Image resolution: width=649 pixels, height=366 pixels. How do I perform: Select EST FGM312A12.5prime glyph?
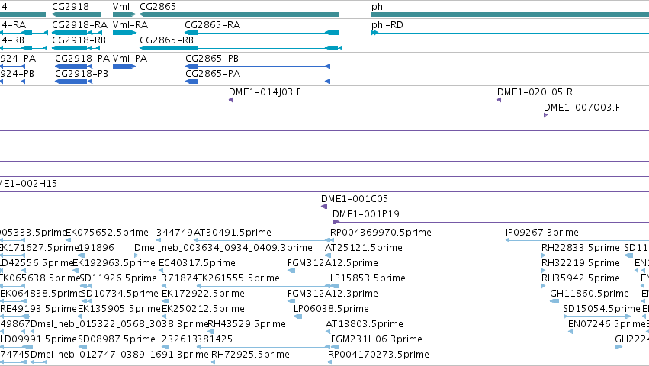(x=291, y=271)
